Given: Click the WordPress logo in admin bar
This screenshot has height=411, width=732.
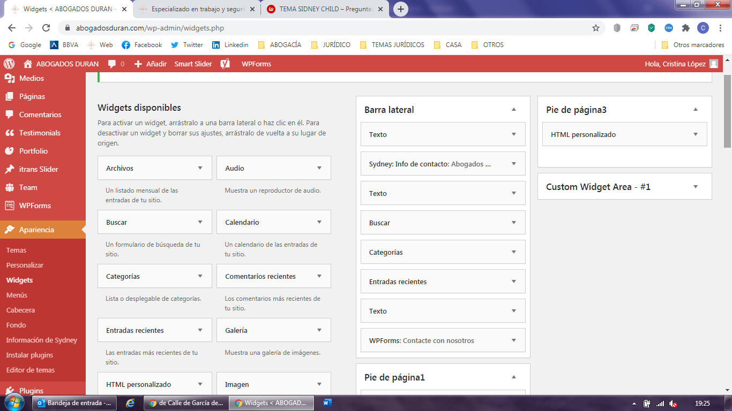Looking at the screenshot, I should point(9,64).
